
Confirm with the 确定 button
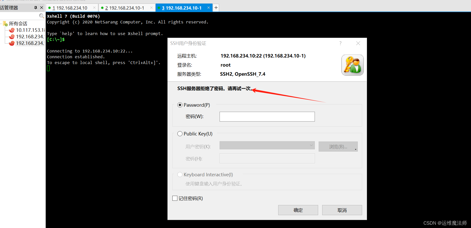point(298,210)
